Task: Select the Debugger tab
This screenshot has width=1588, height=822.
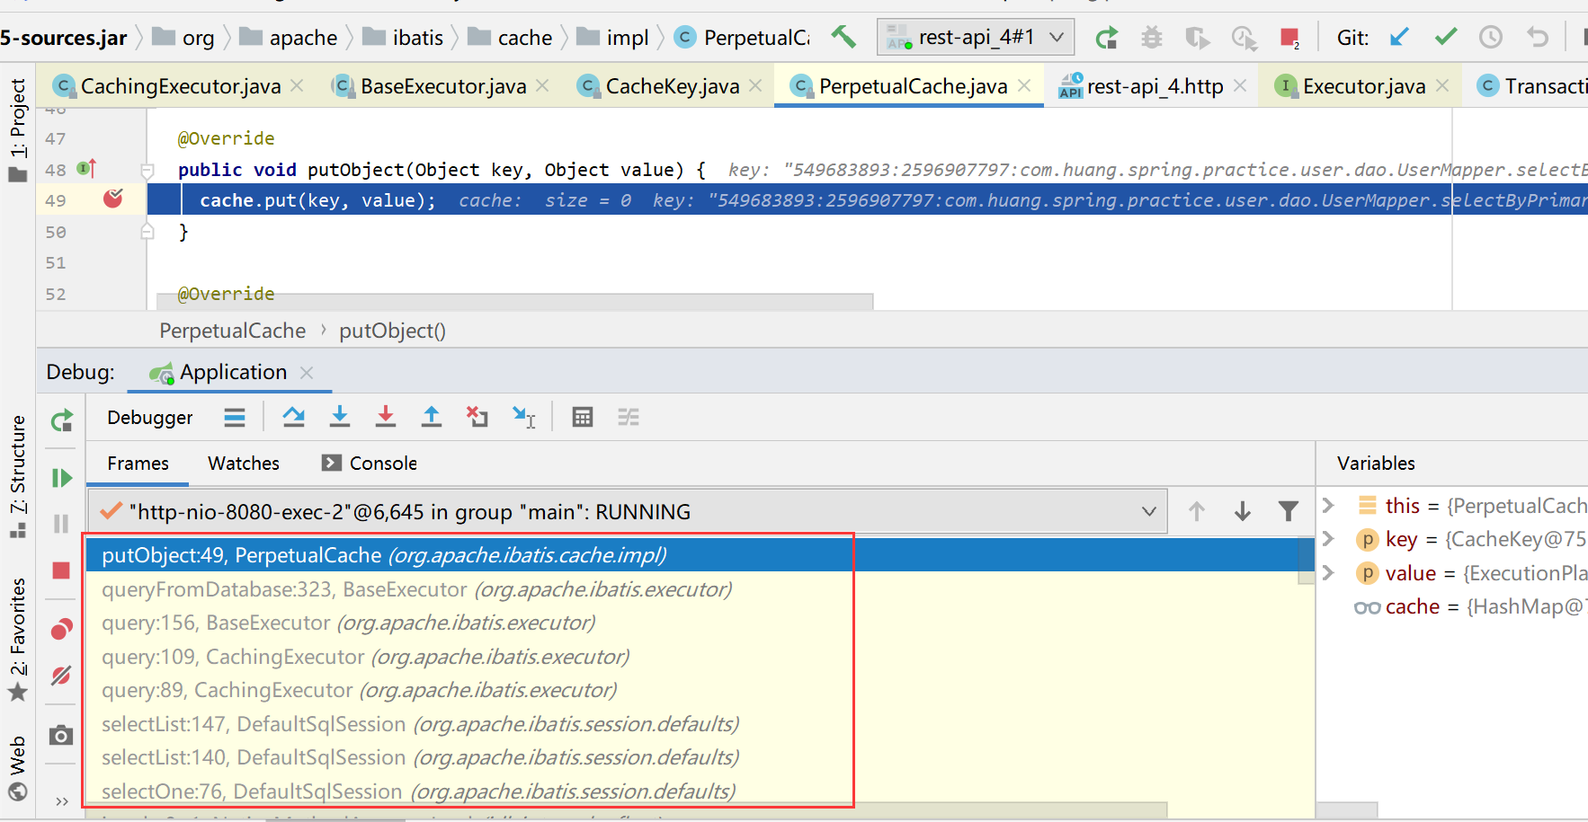Action: click(149, 417)
